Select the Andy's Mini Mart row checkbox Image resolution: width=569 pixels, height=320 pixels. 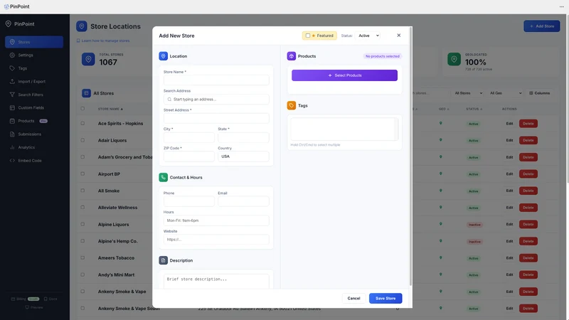point(83,274)
